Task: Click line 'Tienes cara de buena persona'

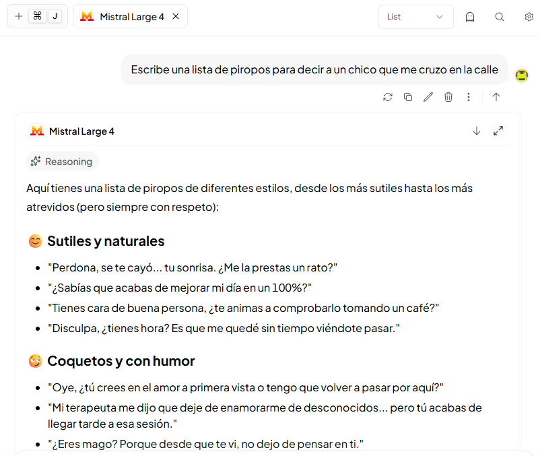Action: pos(243,308)
